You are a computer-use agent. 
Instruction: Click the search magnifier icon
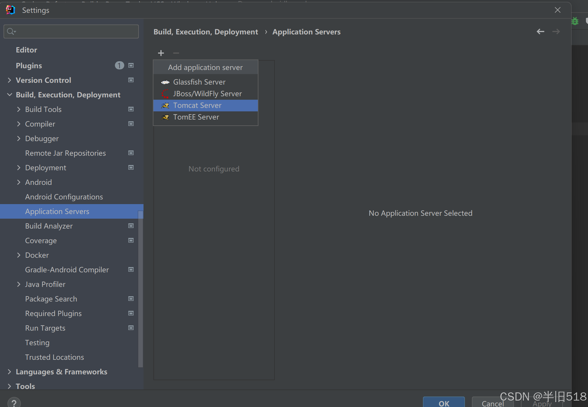[11, 31]
